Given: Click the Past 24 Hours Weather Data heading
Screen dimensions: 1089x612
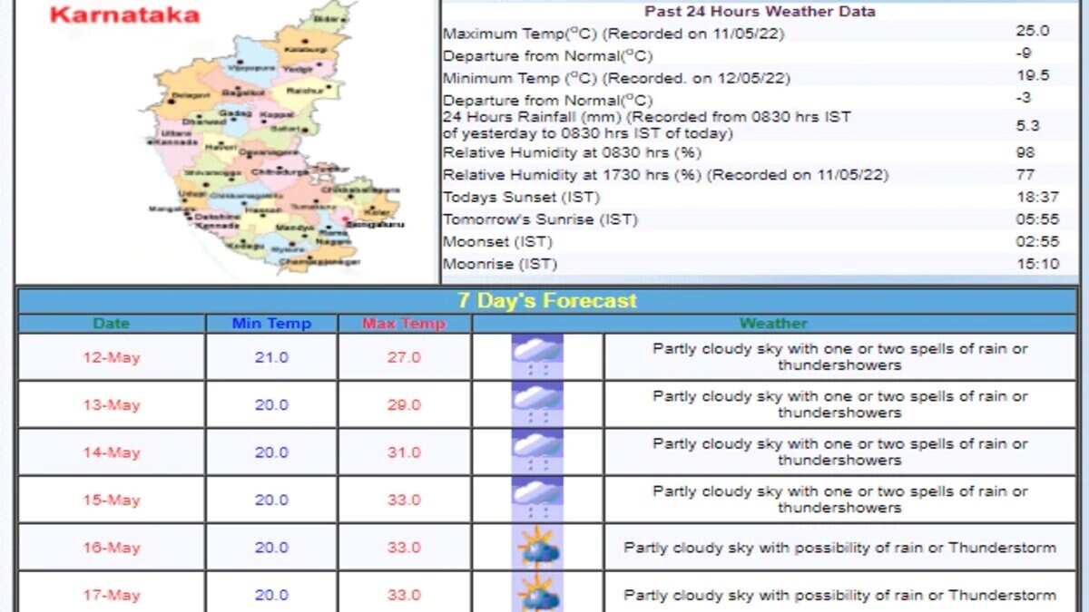Looking at the screenshot, I should coord(760,12).
